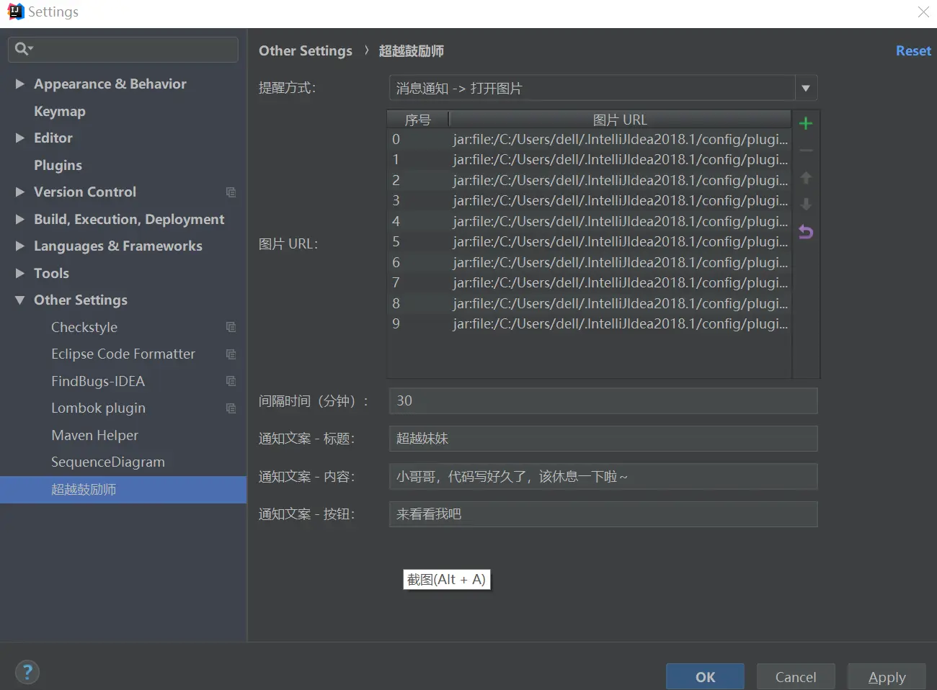Screen dimensions: 937x690
Task: Select 超越鼓励师 in the tree
Action: click(123, 490)
